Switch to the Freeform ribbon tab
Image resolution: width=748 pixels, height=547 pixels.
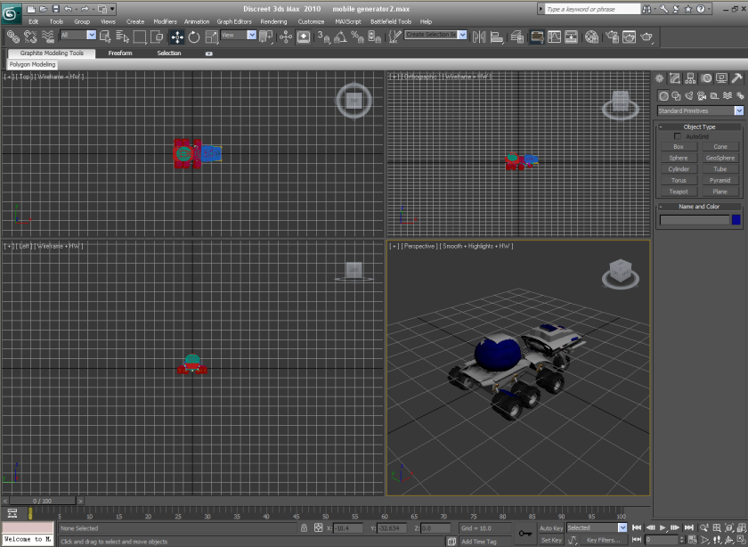(x=120, y=53)
